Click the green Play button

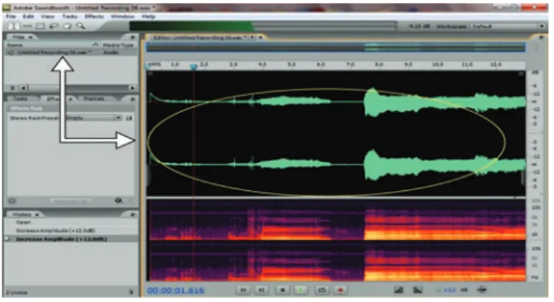(x=300, y=290)
